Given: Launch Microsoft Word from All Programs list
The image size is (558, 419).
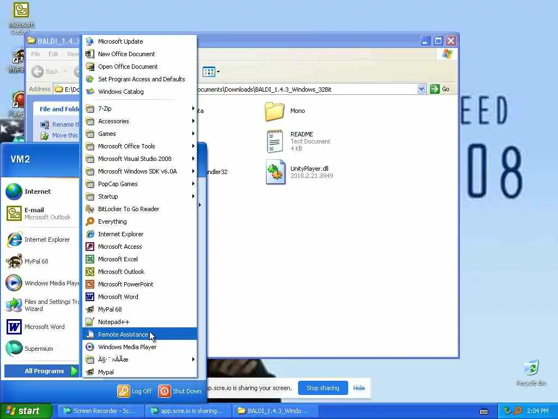Looking at the screenshot, I should [139, 296].
